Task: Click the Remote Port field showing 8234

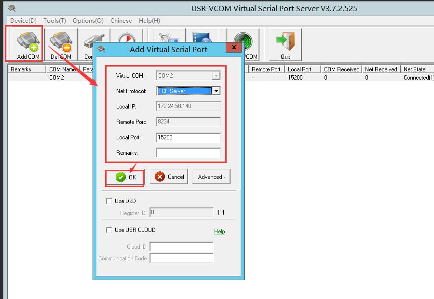Action: (x=188, y=122)
